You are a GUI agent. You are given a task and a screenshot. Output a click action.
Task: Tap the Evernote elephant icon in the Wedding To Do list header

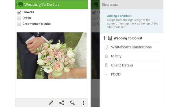pyautogui.click(x=20, y=5)
